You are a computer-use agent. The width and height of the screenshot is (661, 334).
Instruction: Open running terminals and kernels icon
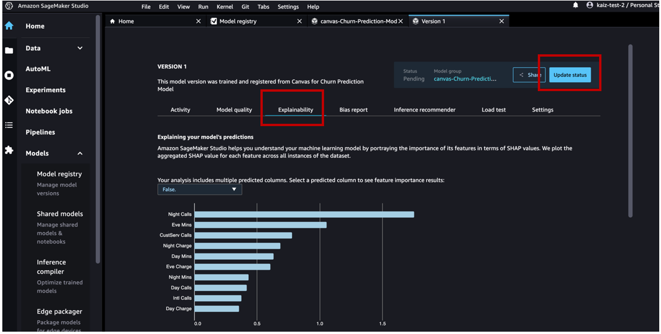[9, 75]
